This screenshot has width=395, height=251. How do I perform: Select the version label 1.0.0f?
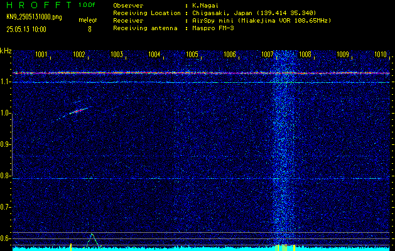pyautogui.click(x=87, y=5)
